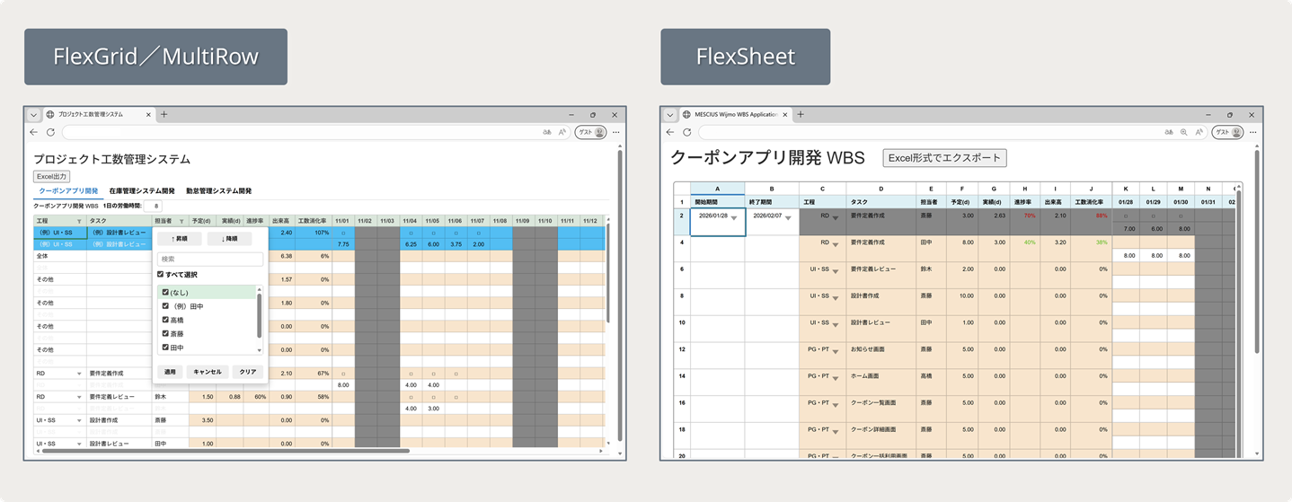
Task: Click guest profile icon in left browser
Action: pos(590,132)
